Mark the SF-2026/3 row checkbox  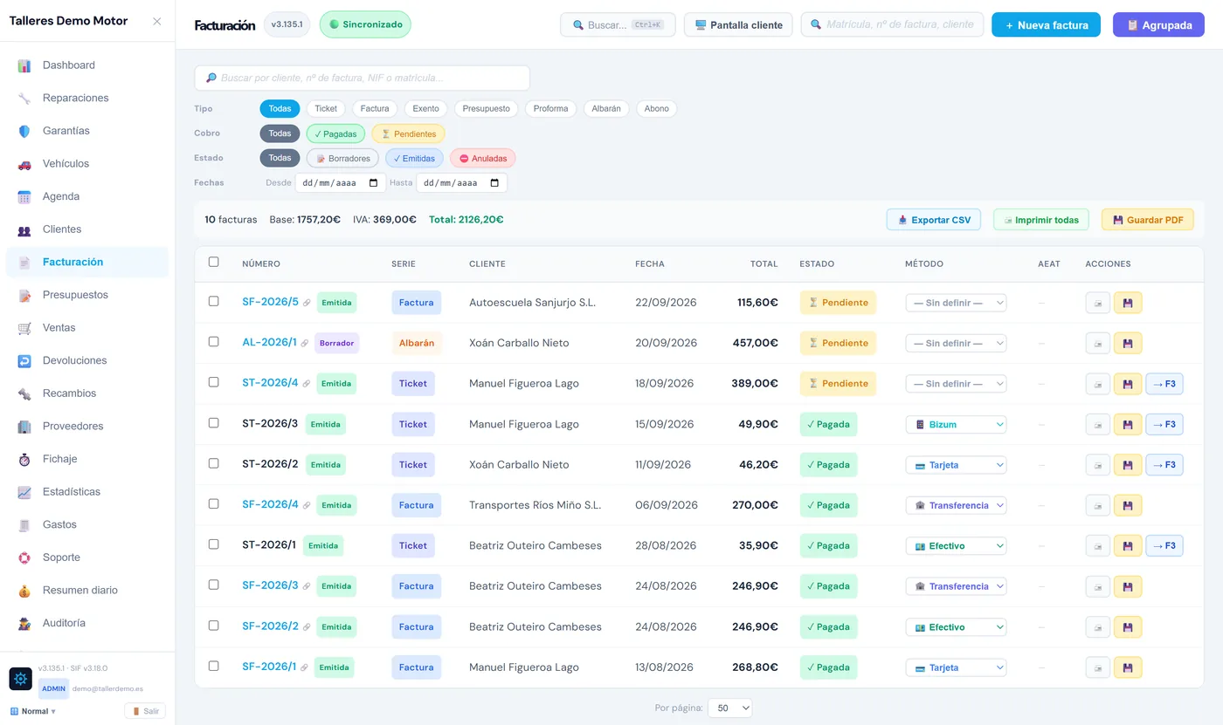pyautogui.click(x=214, y=585)
